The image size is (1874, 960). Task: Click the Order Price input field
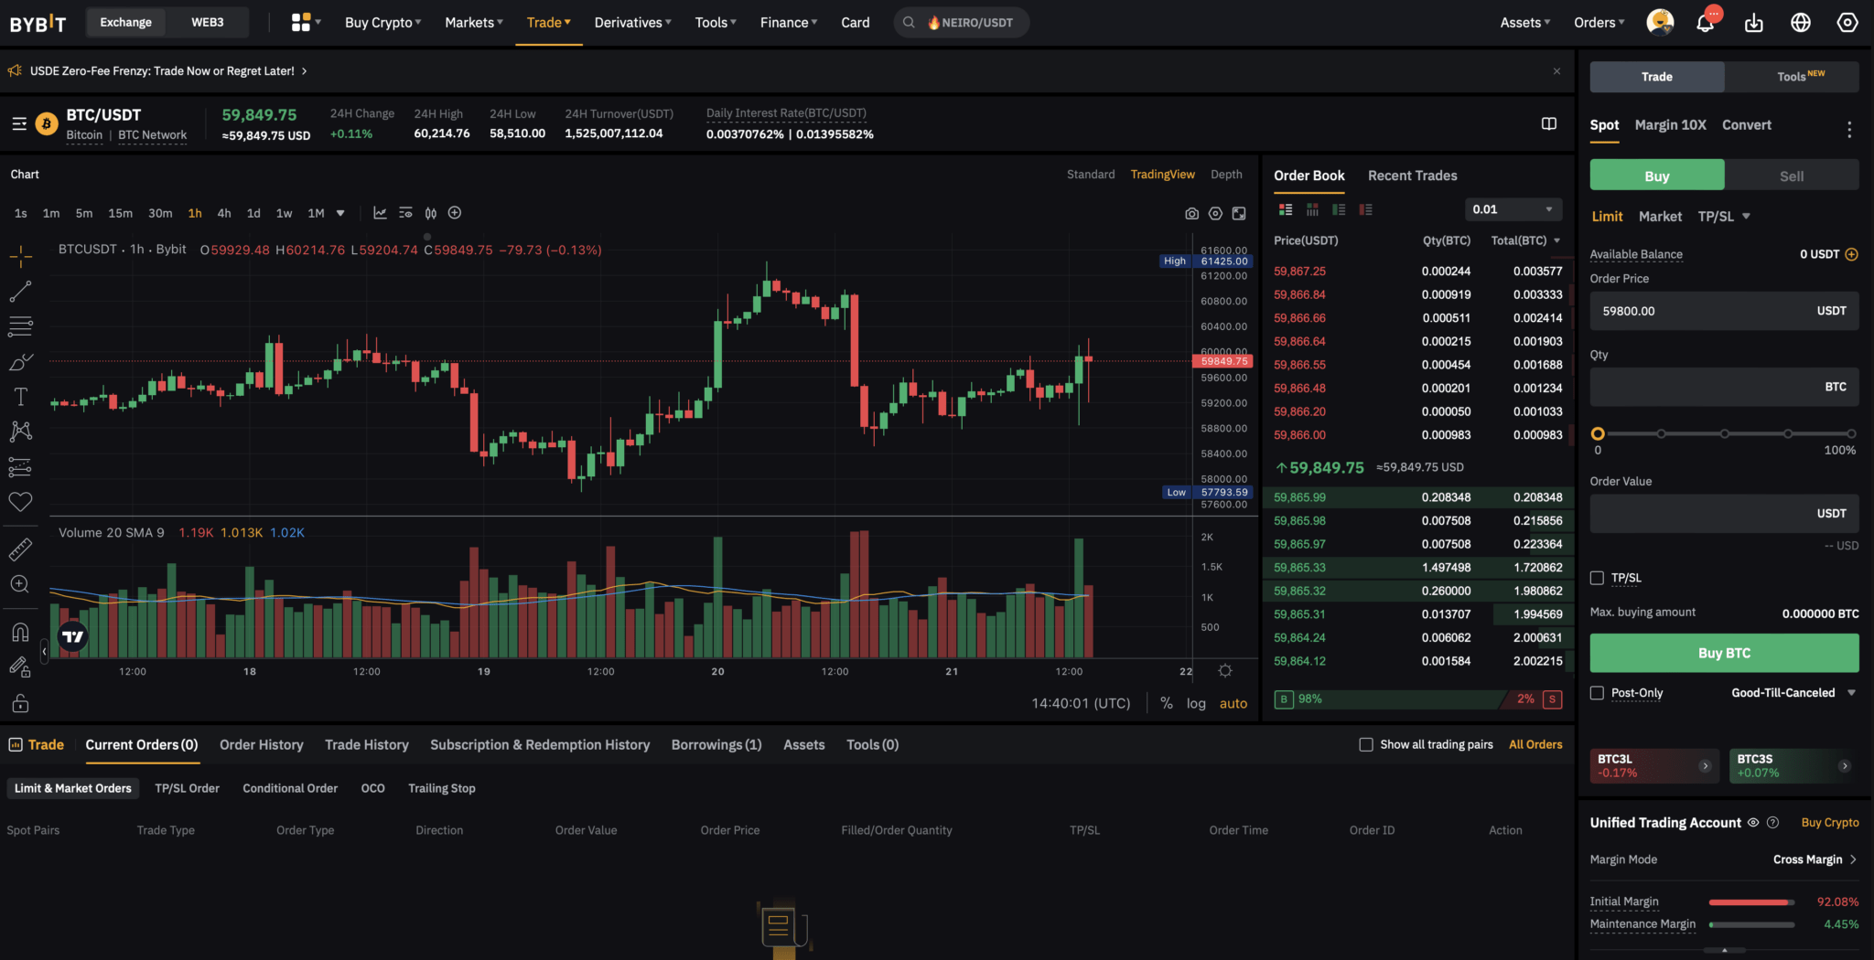(1702, 311)
